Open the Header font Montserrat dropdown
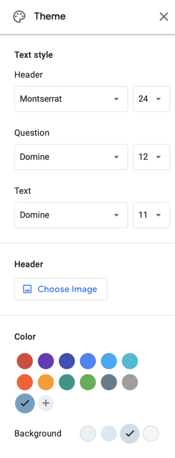This screenshot has height=458, width=175. [x=71, y=99]
